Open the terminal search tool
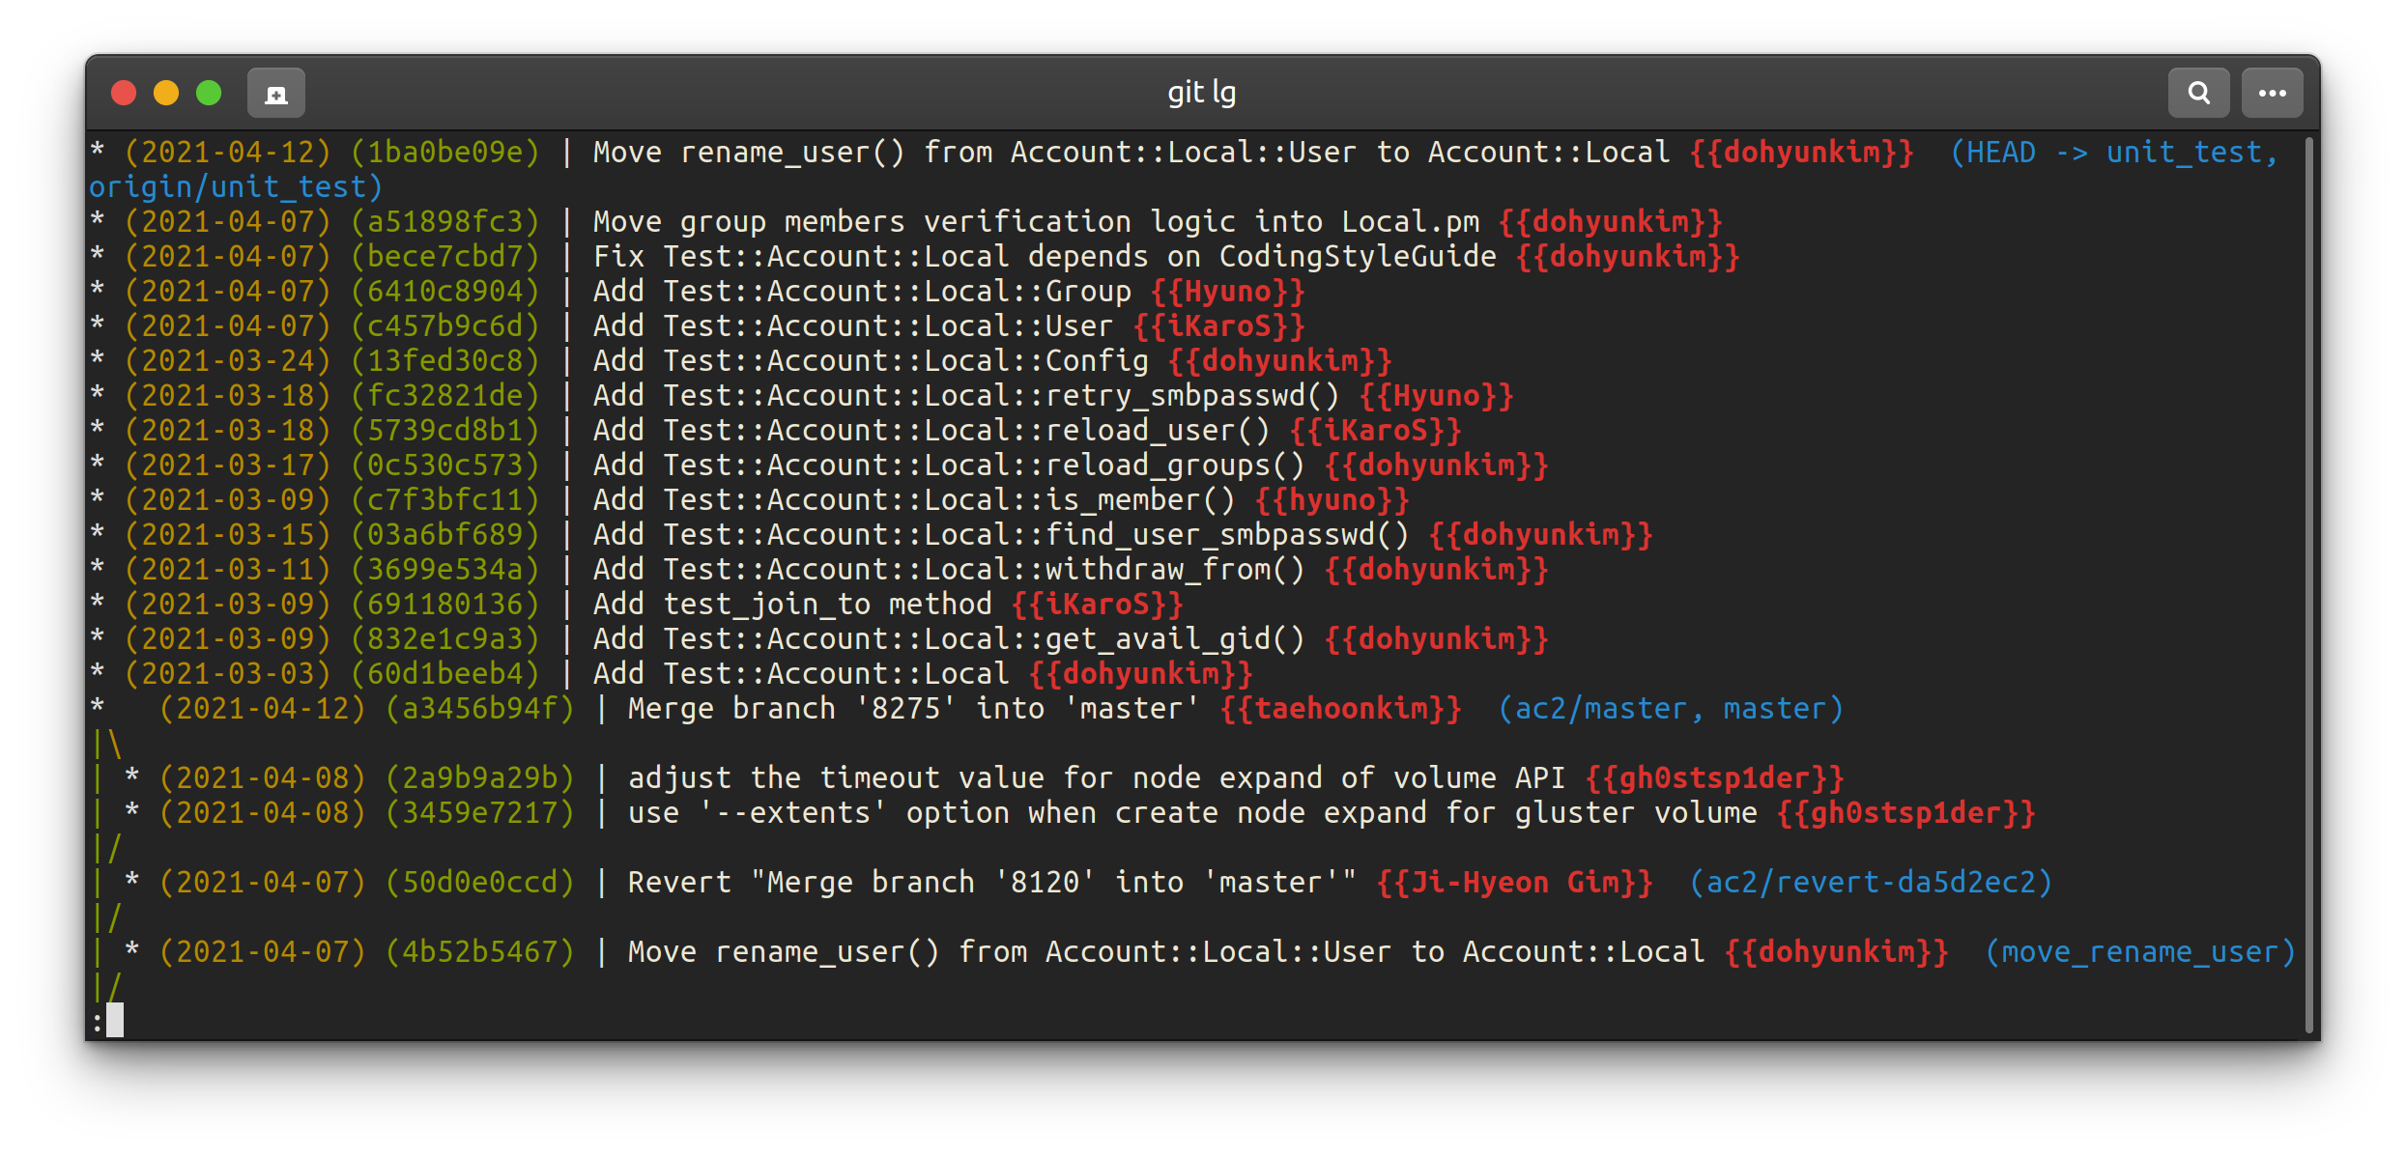This screenshot has width=2406, height=1157. (2198, 92)
